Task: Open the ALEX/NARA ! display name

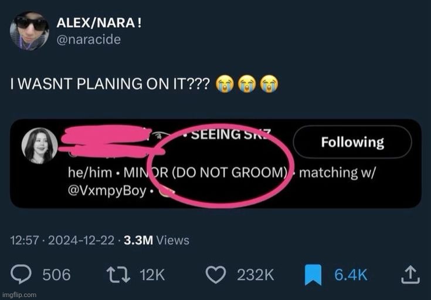Action: 99,23
